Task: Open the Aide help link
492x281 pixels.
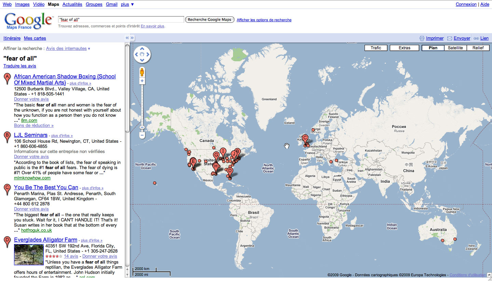Action: tap(484, 4)
